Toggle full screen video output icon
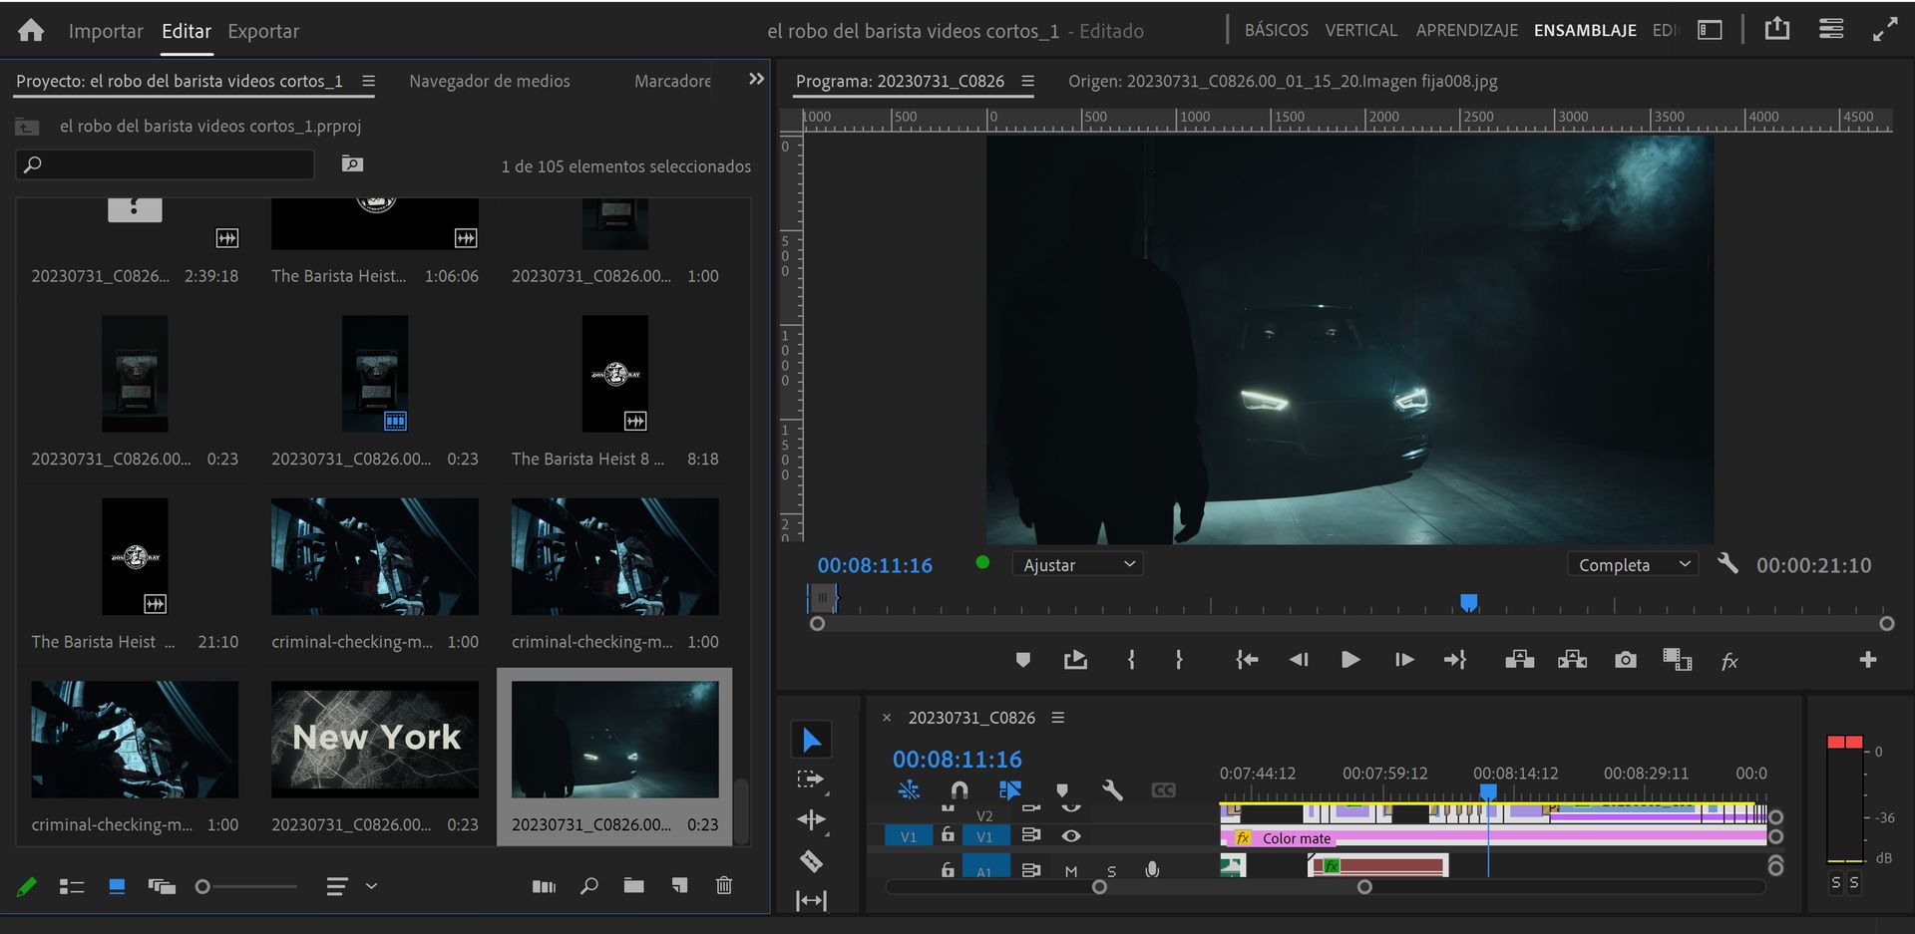Viewport: 1915px width, 934px height. (1884, 30)
